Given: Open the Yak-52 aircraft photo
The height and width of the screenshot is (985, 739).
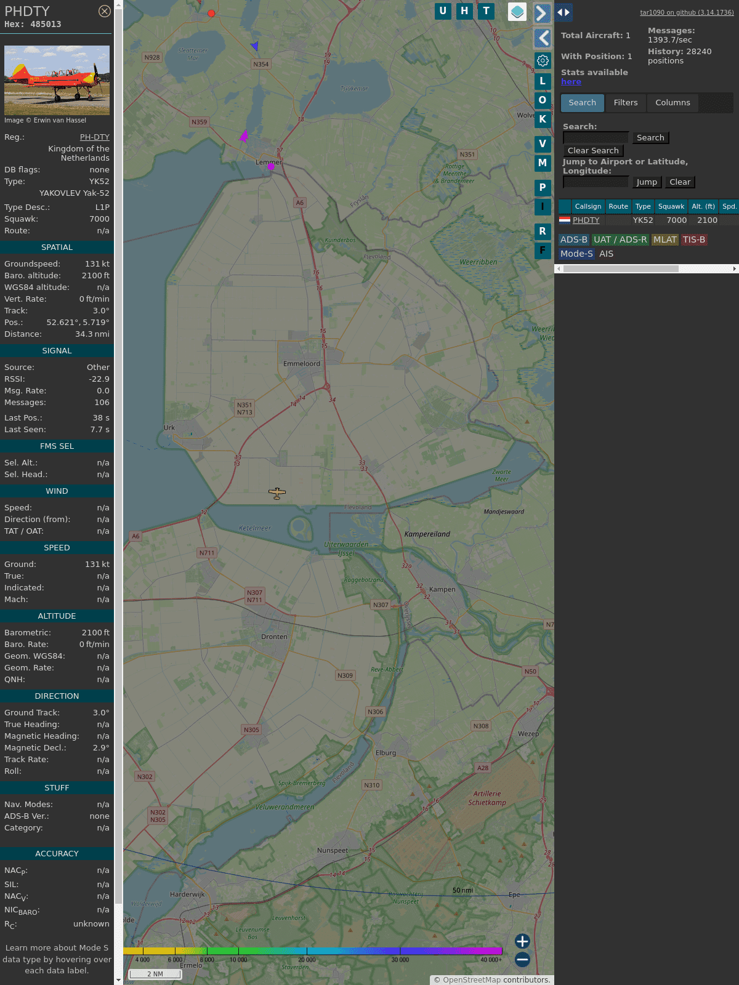Looking at the screenshot, I should 57,80.
